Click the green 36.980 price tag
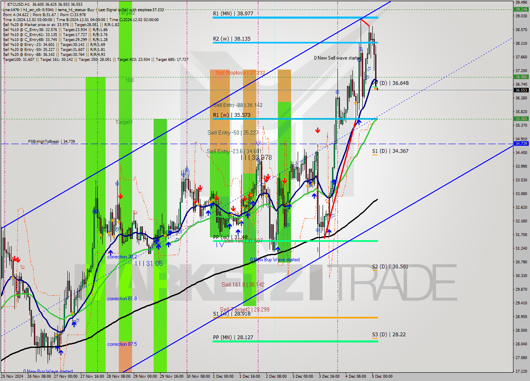The height and width of the screenshot is (381, 530). 521,77
